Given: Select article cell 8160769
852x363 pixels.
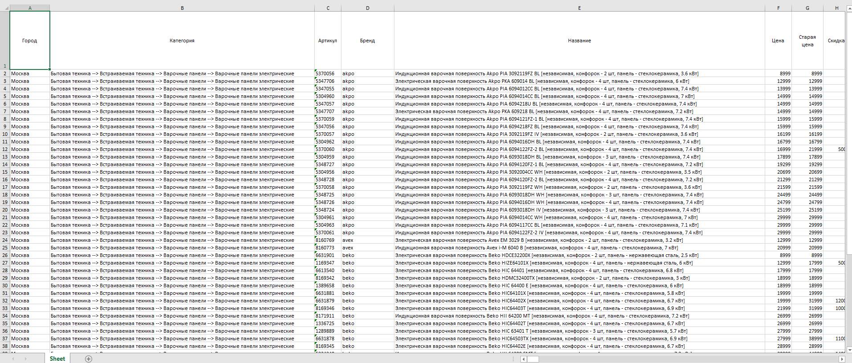Looking at the screenshot, I should click(328, 240).
